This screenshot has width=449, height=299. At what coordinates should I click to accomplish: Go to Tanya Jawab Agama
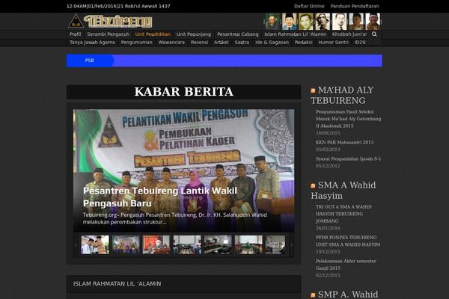[92, 43]
